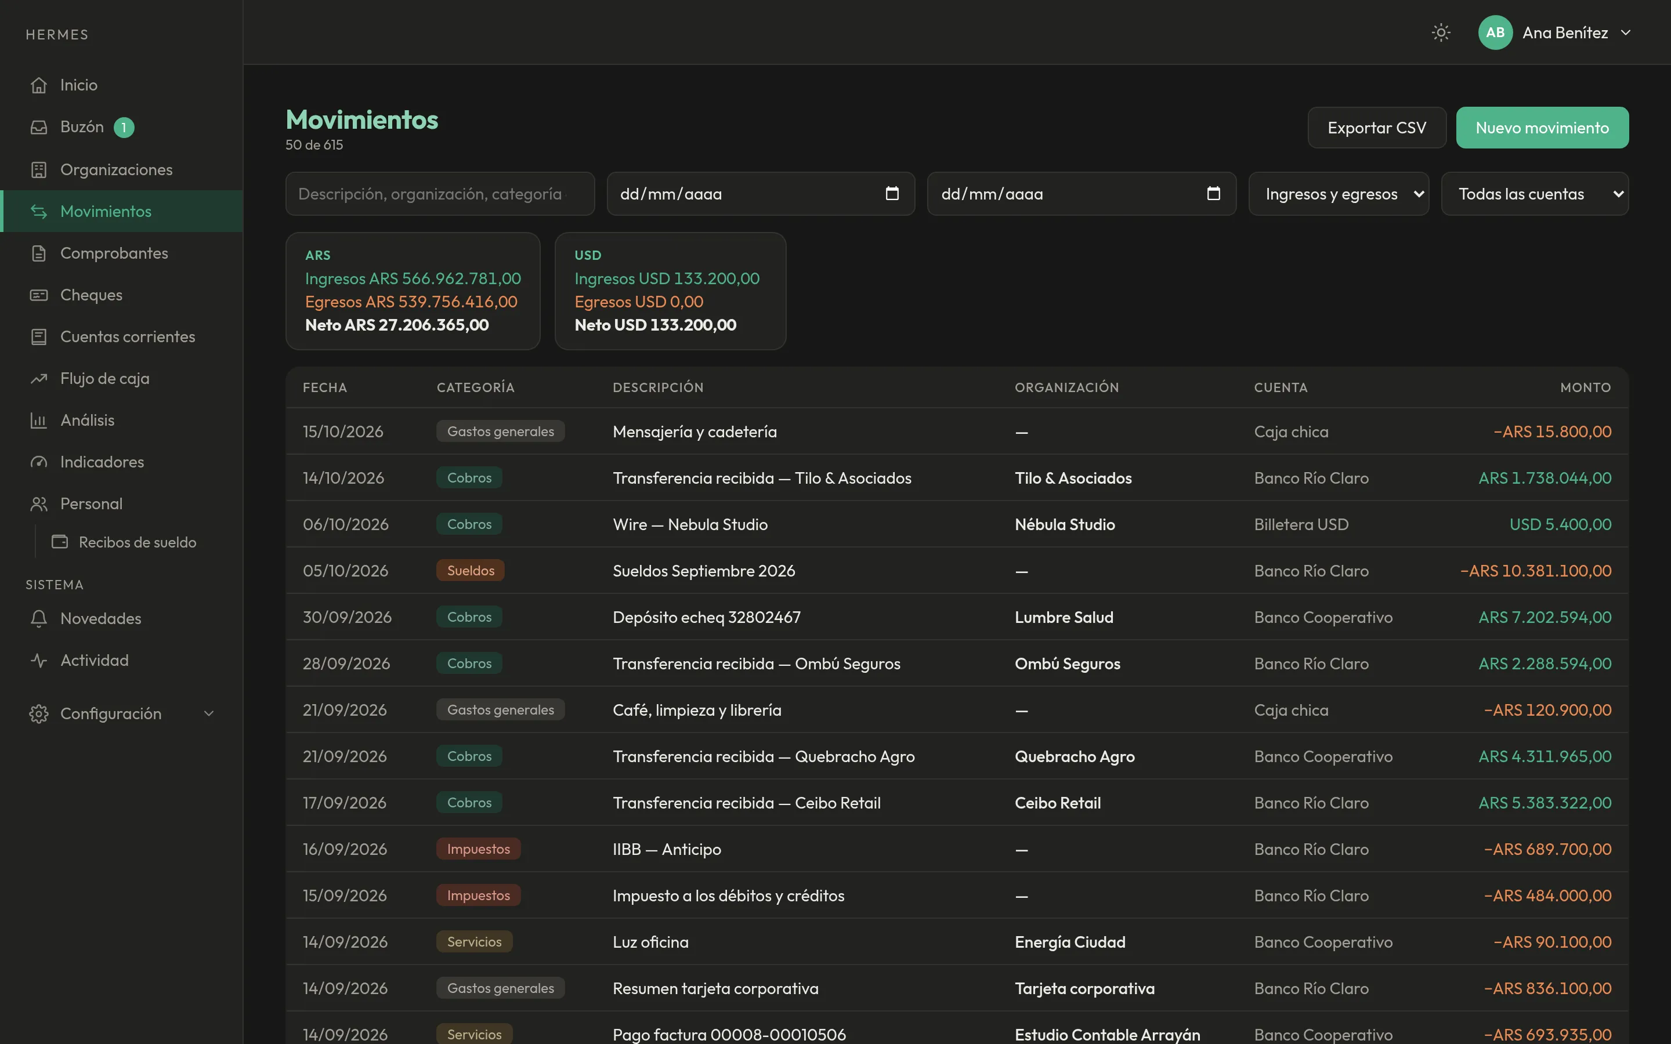Click the Nuevo movimiento button
The width and height of the screenshot is (1671, 1044).
click(1542, 128)
